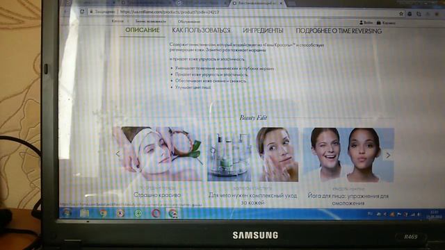445x250 pixels.
Task: Open the Windows Start menu
Action: point(67,213)
